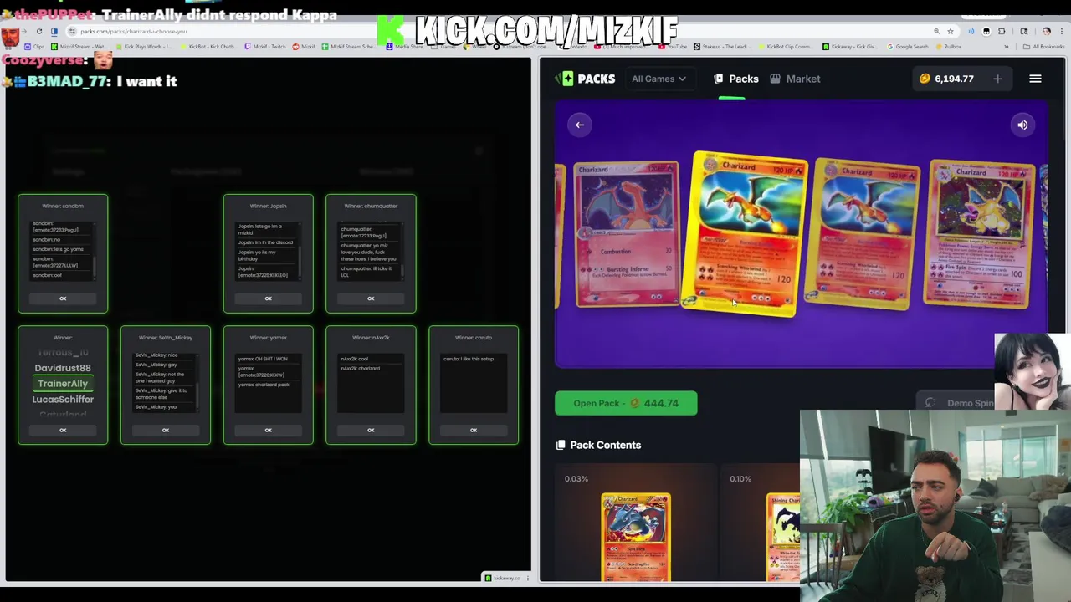Switch to the Packs tab
Image resolution: width=1071 pixels, height=602 pixels.
(x=736, y=79)
